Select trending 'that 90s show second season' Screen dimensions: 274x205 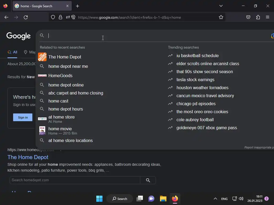coord(204,72)
